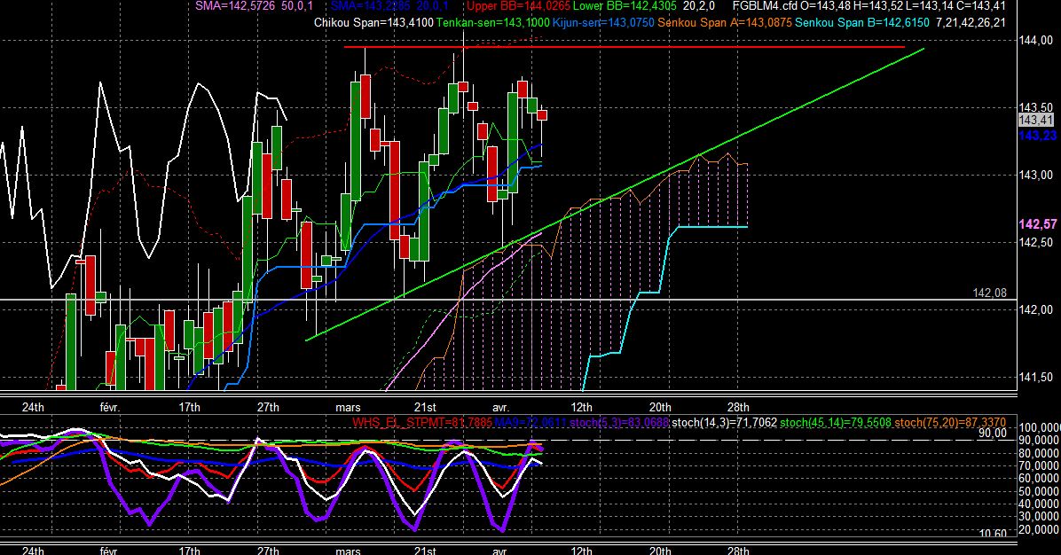
Task: Click the 21st date on main chart axis
Action: click(x=425, y=407)
